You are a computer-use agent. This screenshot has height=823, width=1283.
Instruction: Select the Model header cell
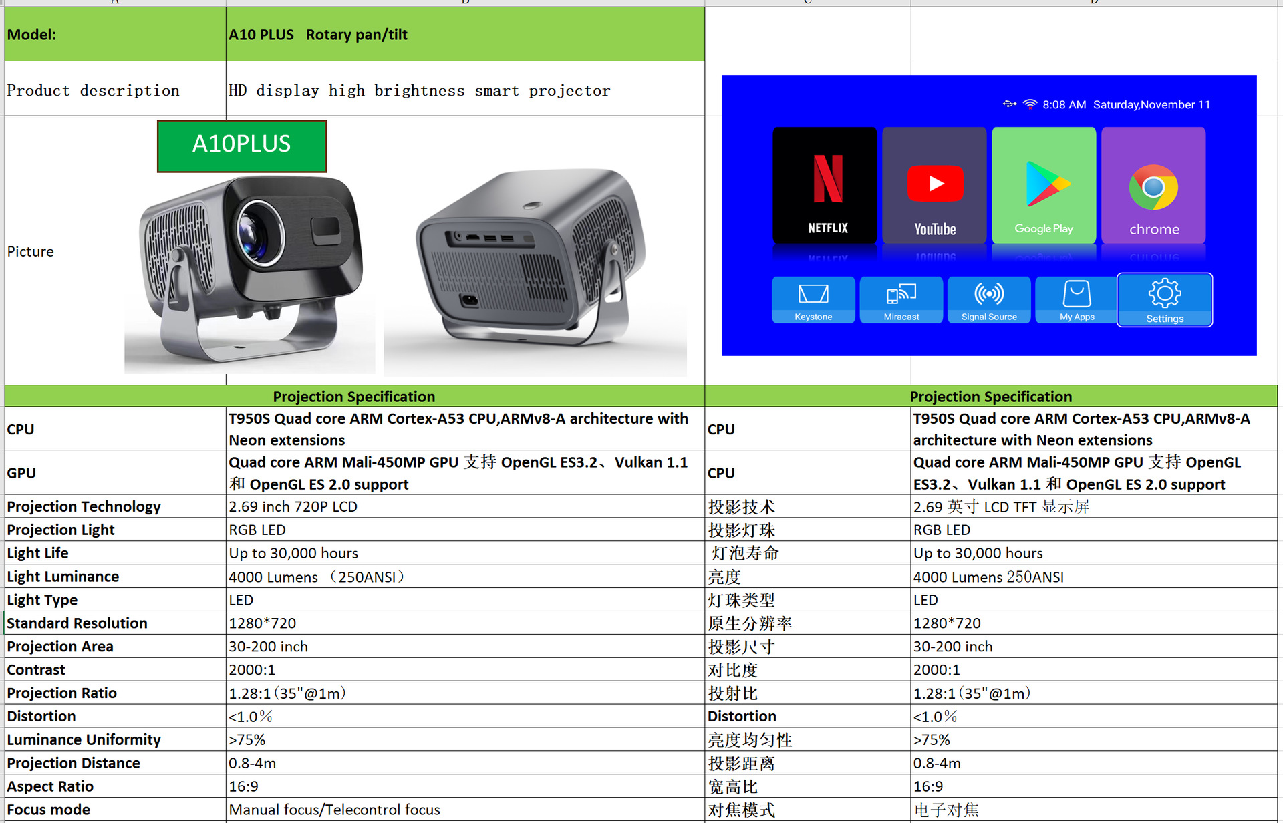(x=115, y=35)
